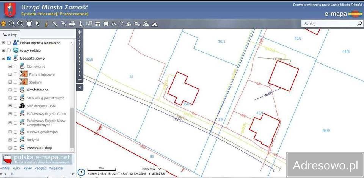Open the layers stack icon in the toolbar
This screenshot has height=178, width=364.
point(3,23)
